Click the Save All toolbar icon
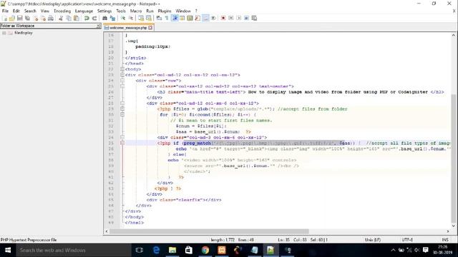 coord(27,18)
